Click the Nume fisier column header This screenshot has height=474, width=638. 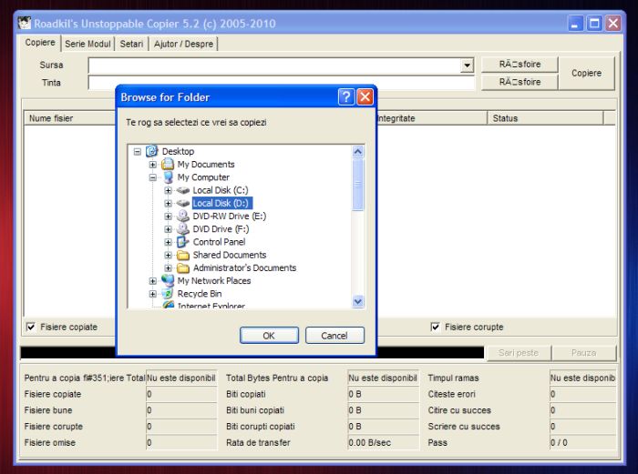[70, 118]
